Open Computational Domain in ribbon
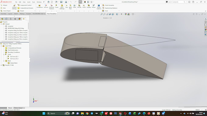The image size is (207, 116). pos(25,8)
